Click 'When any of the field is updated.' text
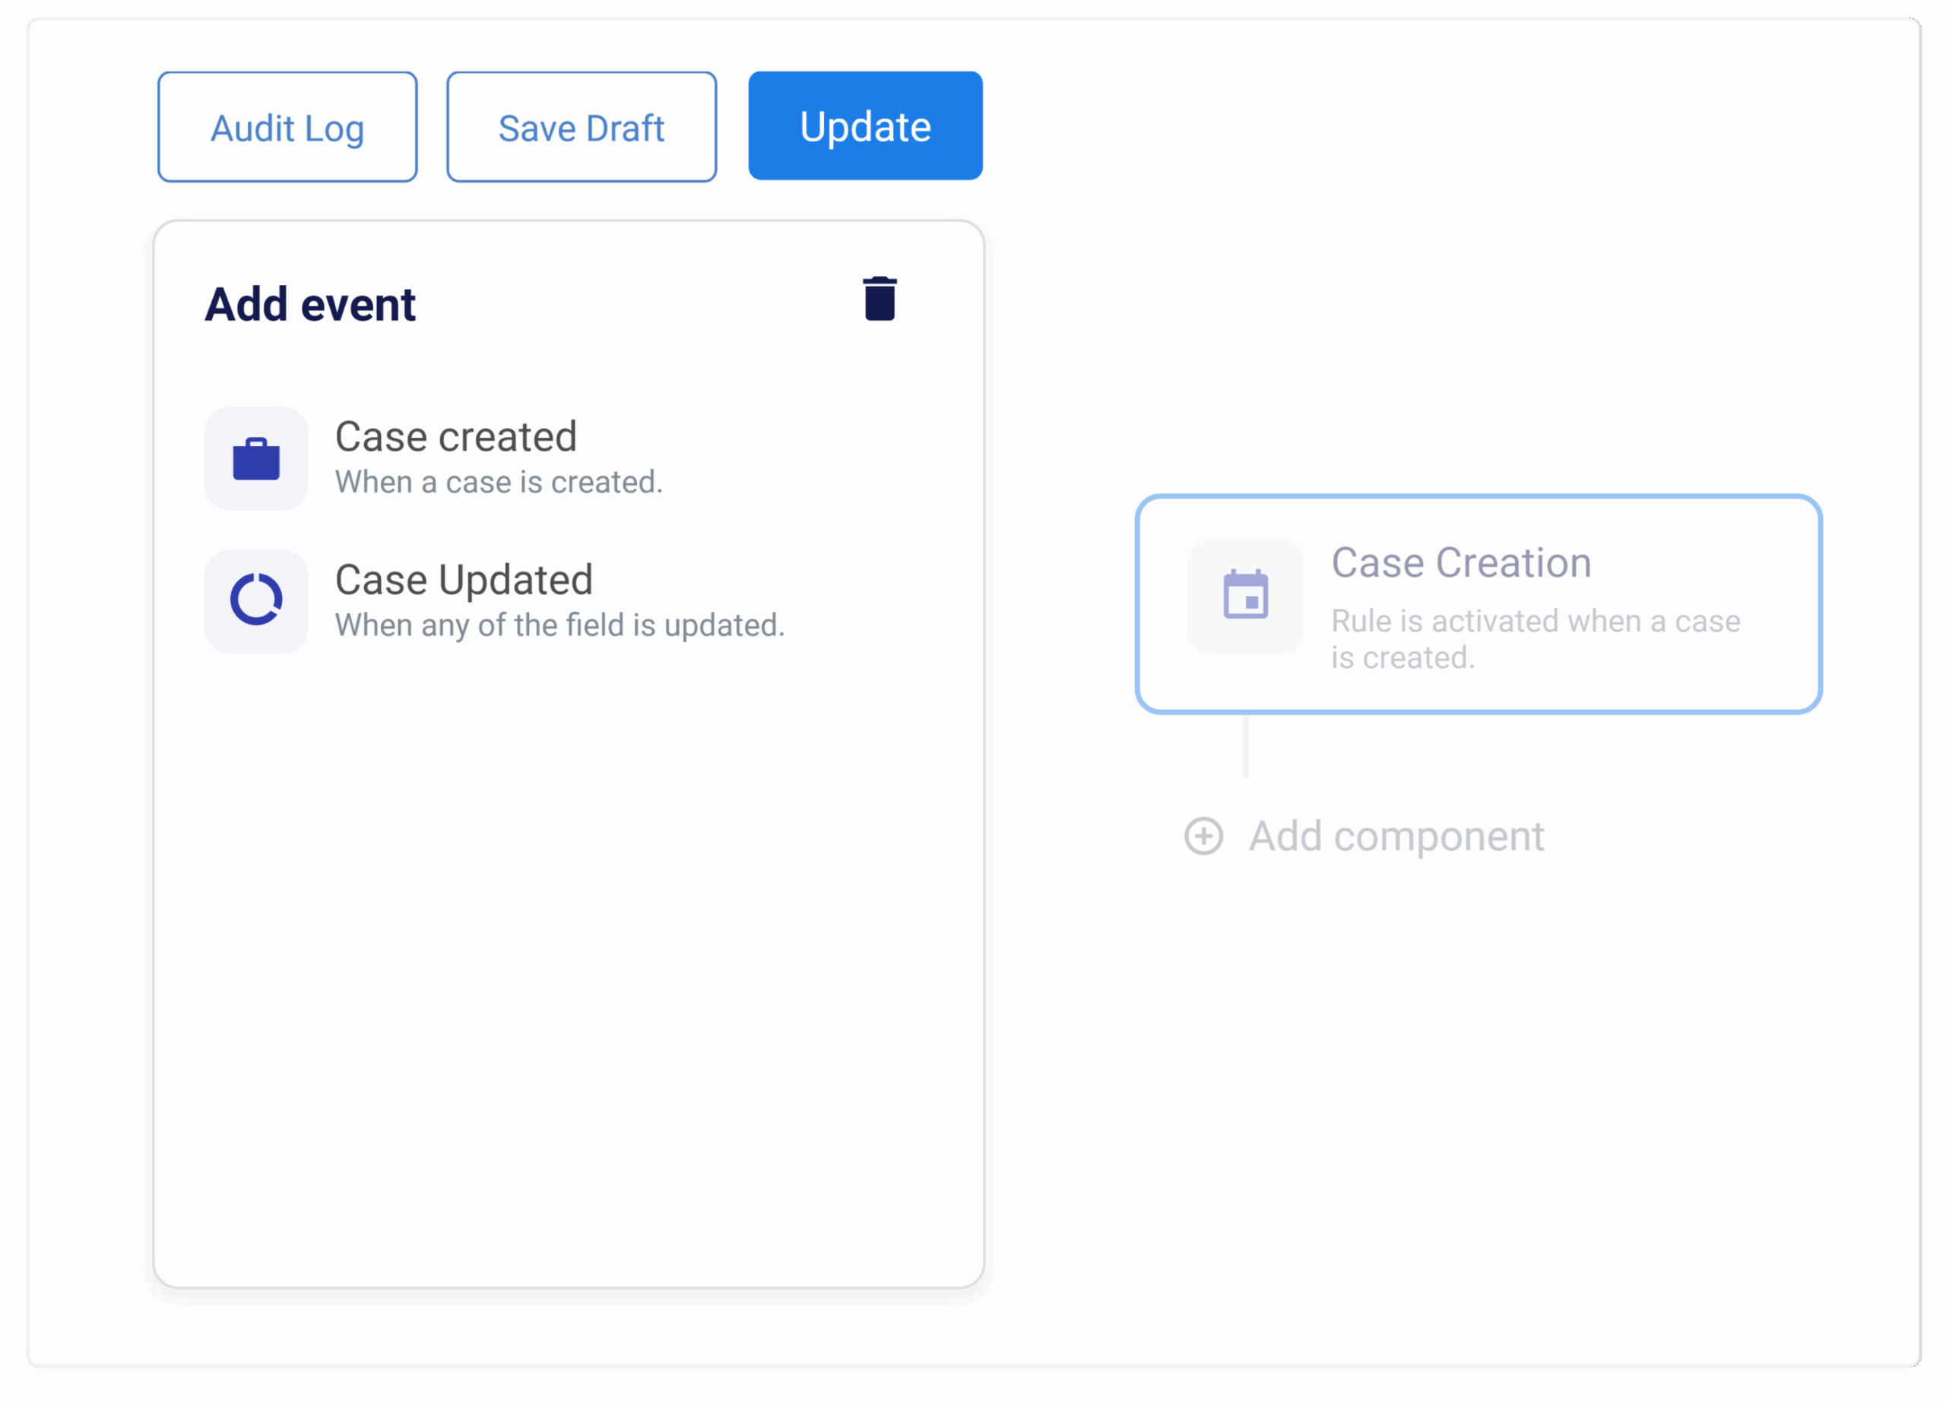This screenshot has height=1403, width=1946. (559, 625)
